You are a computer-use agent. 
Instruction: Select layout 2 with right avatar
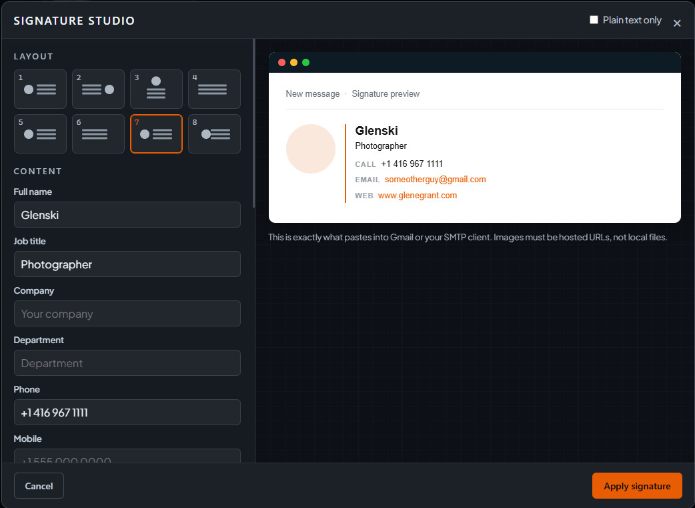pos(99,89)
